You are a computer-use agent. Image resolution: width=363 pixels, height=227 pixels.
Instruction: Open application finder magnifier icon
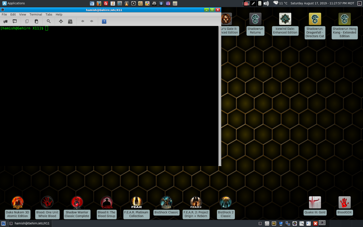(301, 224)
